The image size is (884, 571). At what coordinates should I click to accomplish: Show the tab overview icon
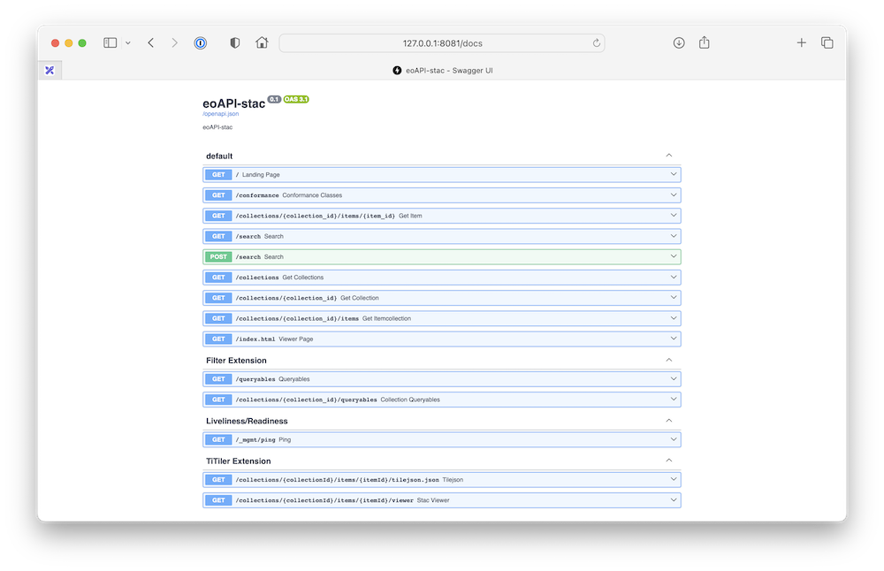point(827,42)
